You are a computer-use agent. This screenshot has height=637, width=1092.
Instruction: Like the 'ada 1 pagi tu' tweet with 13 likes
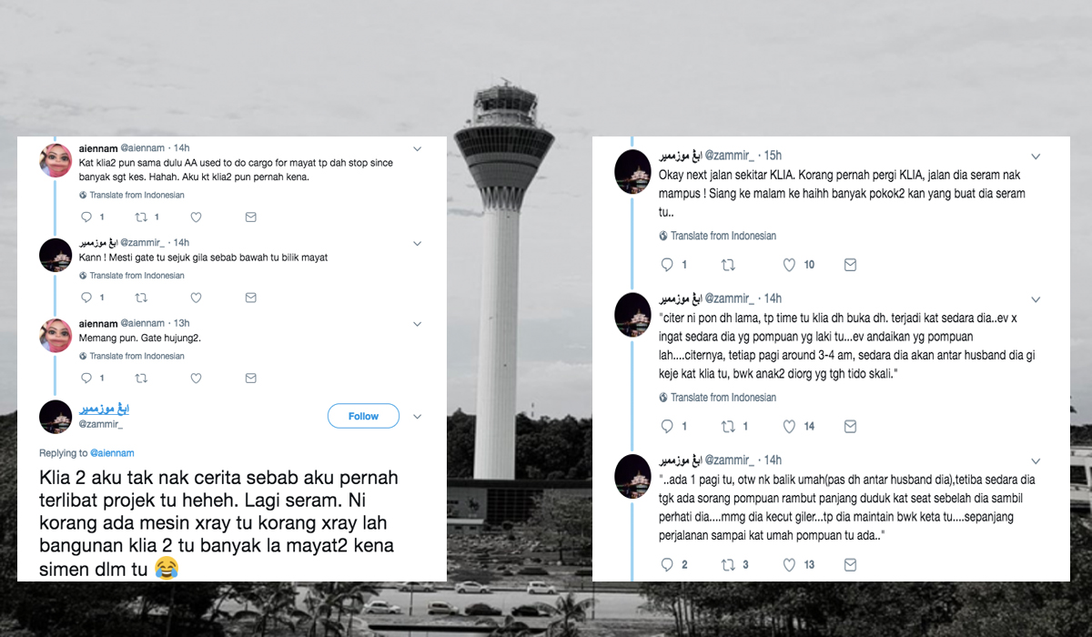790,565
